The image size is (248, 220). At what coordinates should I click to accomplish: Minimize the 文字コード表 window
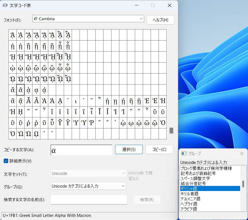click(x=137, y=5)
